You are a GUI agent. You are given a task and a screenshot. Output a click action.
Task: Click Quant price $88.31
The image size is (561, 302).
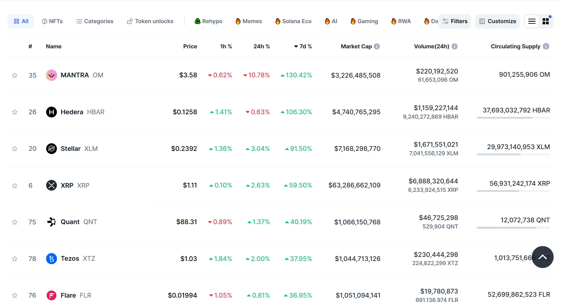coord(187,222)
